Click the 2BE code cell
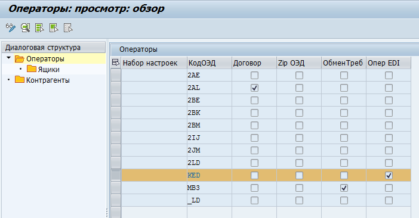Image resolution: width=419 pixels, height=218 pixels. 209,101
